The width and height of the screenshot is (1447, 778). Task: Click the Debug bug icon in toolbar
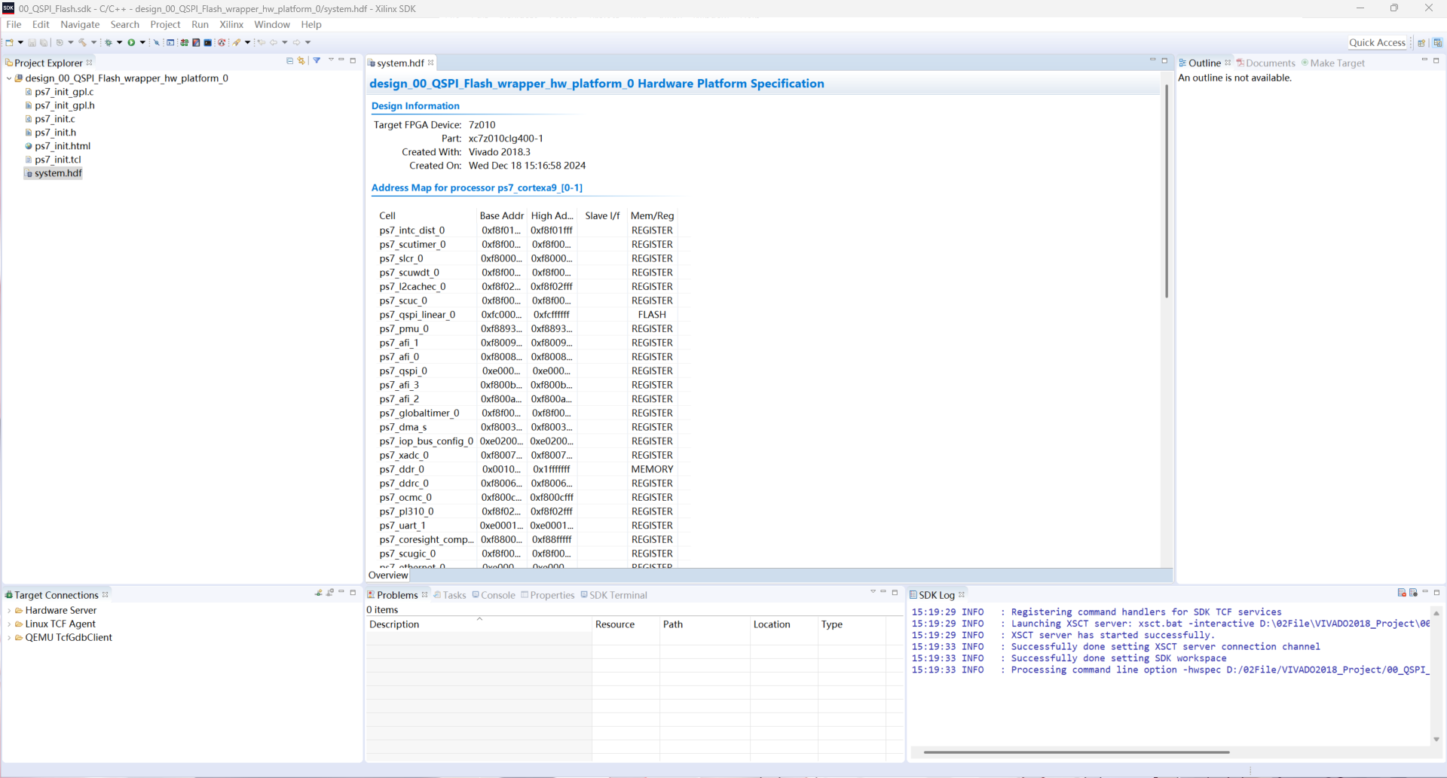pyautogui.click(x=109, y=43)
